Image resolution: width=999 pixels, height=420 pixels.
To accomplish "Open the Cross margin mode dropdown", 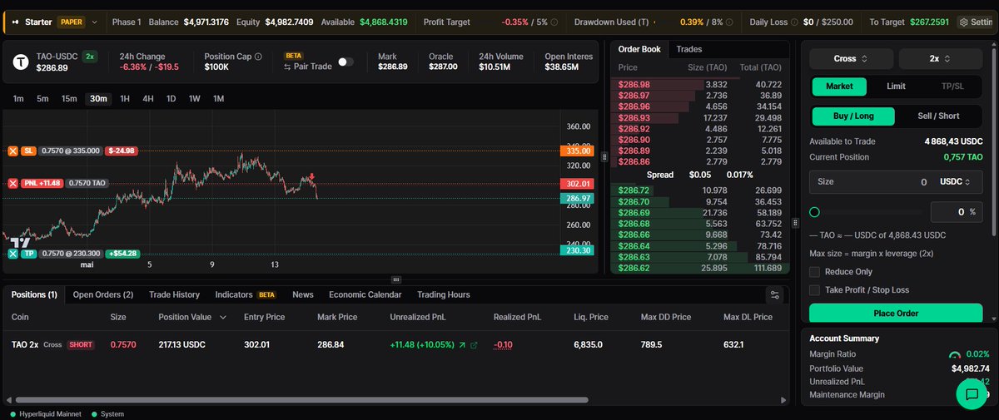I will click(852, 59).
